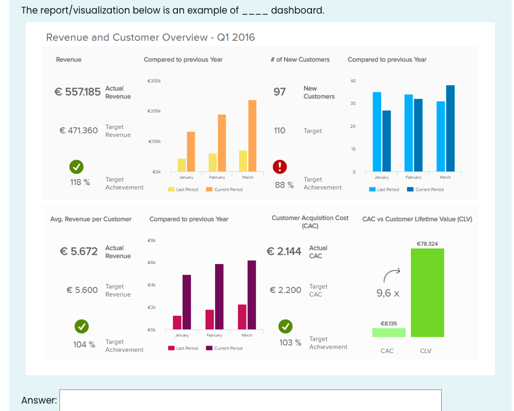Click the 'Avg. Revenue per Customer' heading
514x411 pixels.
[91, 219]
